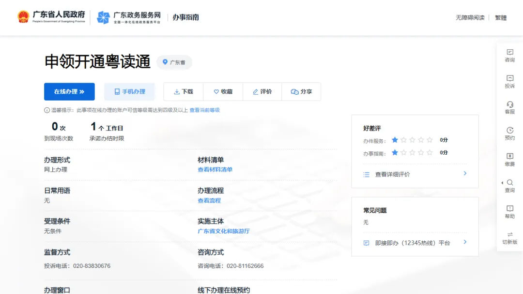Viewport: 523px width, 294px height.
Task: Click the 广东省 region tag
Action: coord(174,62)
